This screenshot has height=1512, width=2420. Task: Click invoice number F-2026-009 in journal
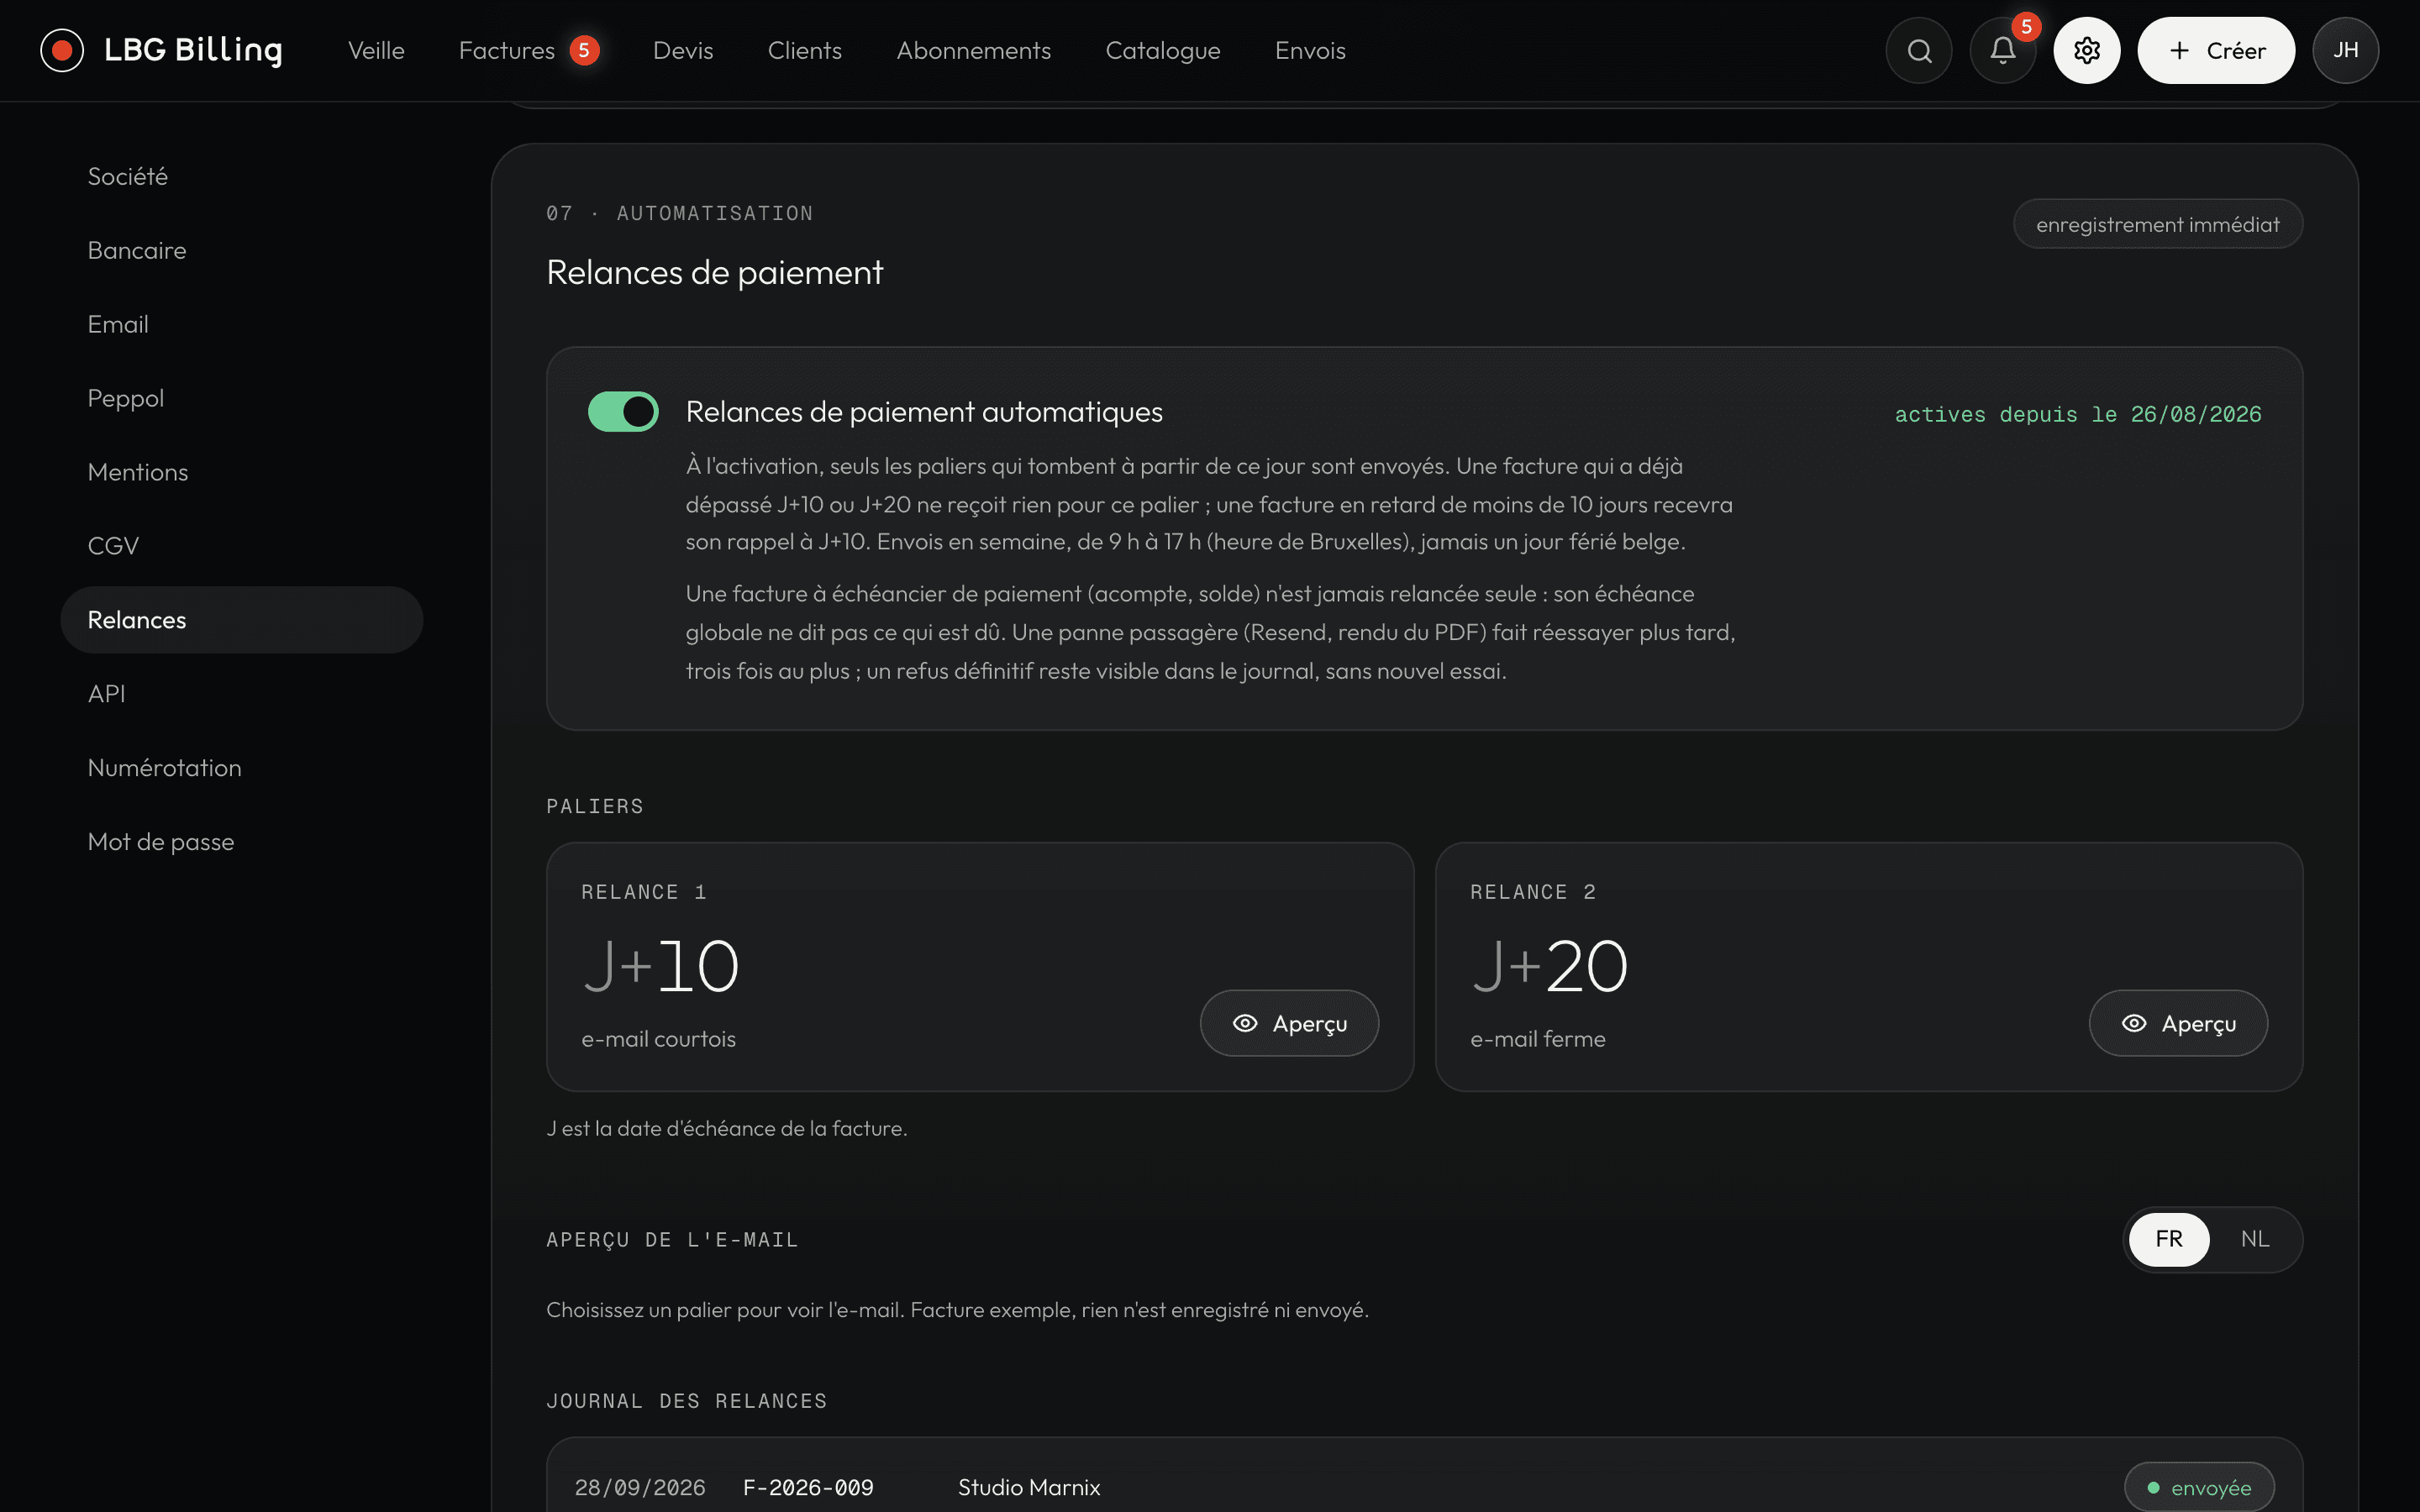pos(808,1487)
